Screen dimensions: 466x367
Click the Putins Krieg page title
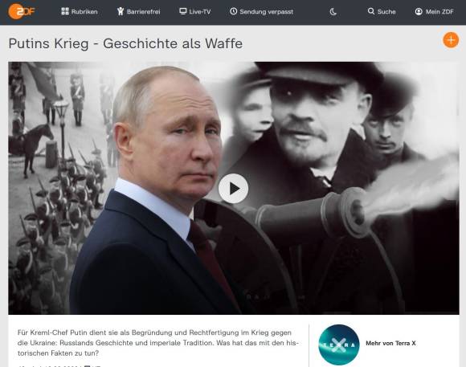pos(125,43)
